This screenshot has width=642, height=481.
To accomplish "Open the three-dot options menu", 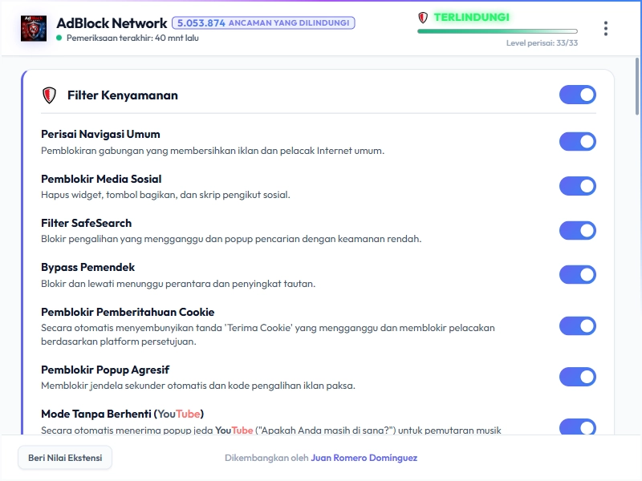I will click(x=606, y=29).
